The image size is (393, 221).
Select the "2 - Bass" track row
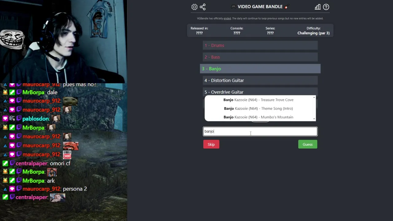(x=260, y=57)
